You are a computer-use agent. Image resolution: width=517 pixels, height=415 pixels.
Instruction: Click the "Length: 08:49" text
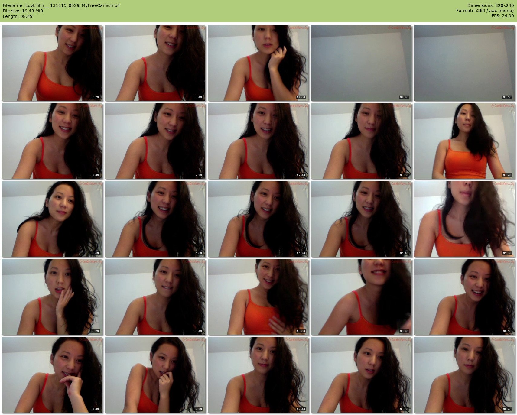[x=18, y=16]
